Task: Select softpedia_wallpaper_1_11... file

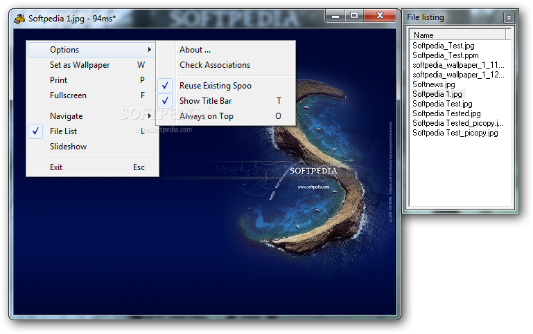Action: pyautogui.click(x=458, y=65)
